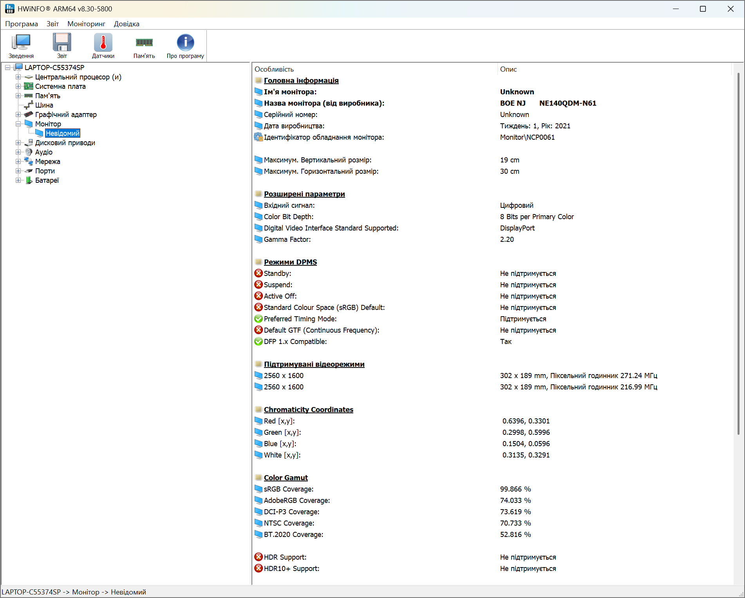
Task: Expand the Центральний процесор (и) node
Action: [x=18, y=77]
